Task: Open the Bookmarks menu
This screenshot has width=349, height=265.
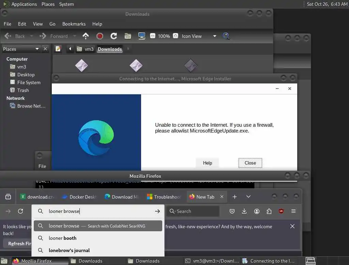Action: tap(74, 24)
